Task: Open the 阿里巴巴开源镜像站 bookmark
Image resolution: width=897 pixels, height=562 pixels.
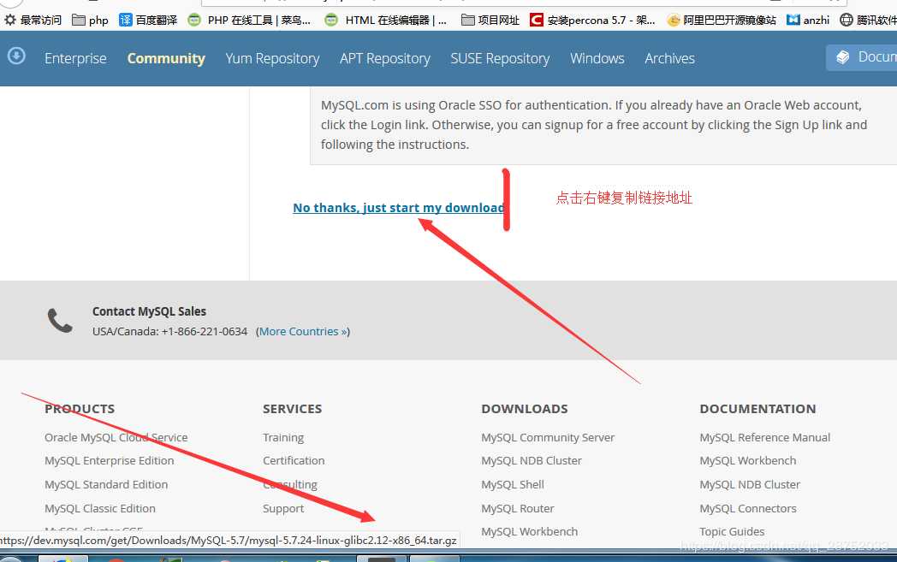Action: click(722, 20)
